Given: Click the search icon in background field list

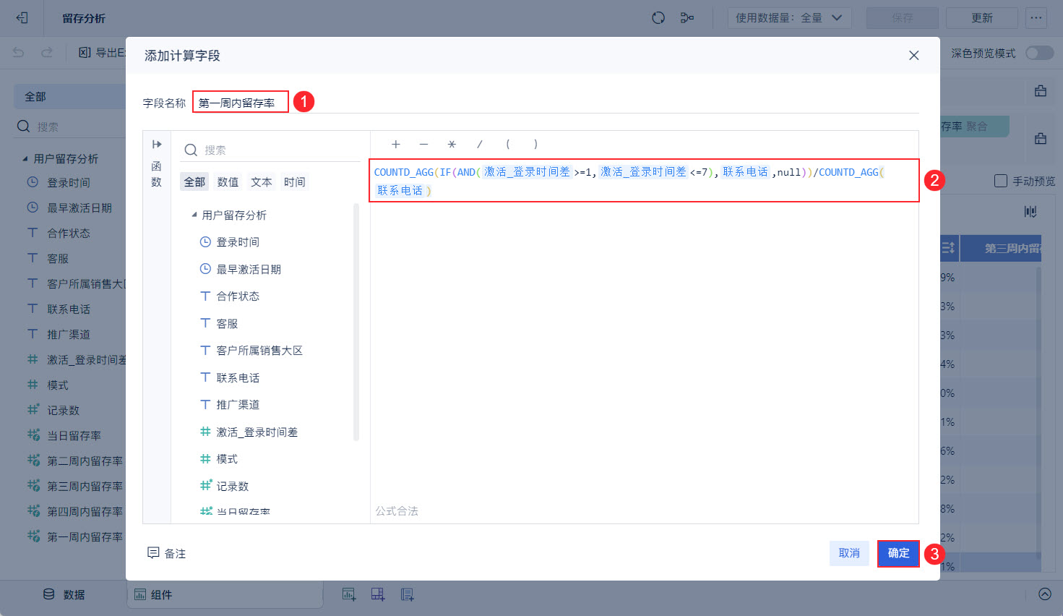Looking at the screenshot, I should point(24,127).
